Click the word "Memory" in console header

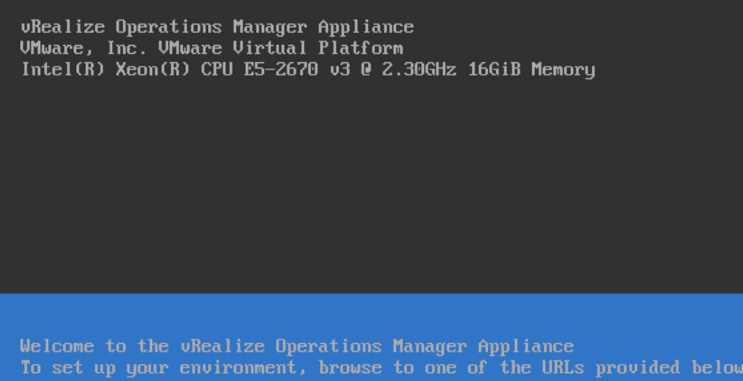point(563,69)
